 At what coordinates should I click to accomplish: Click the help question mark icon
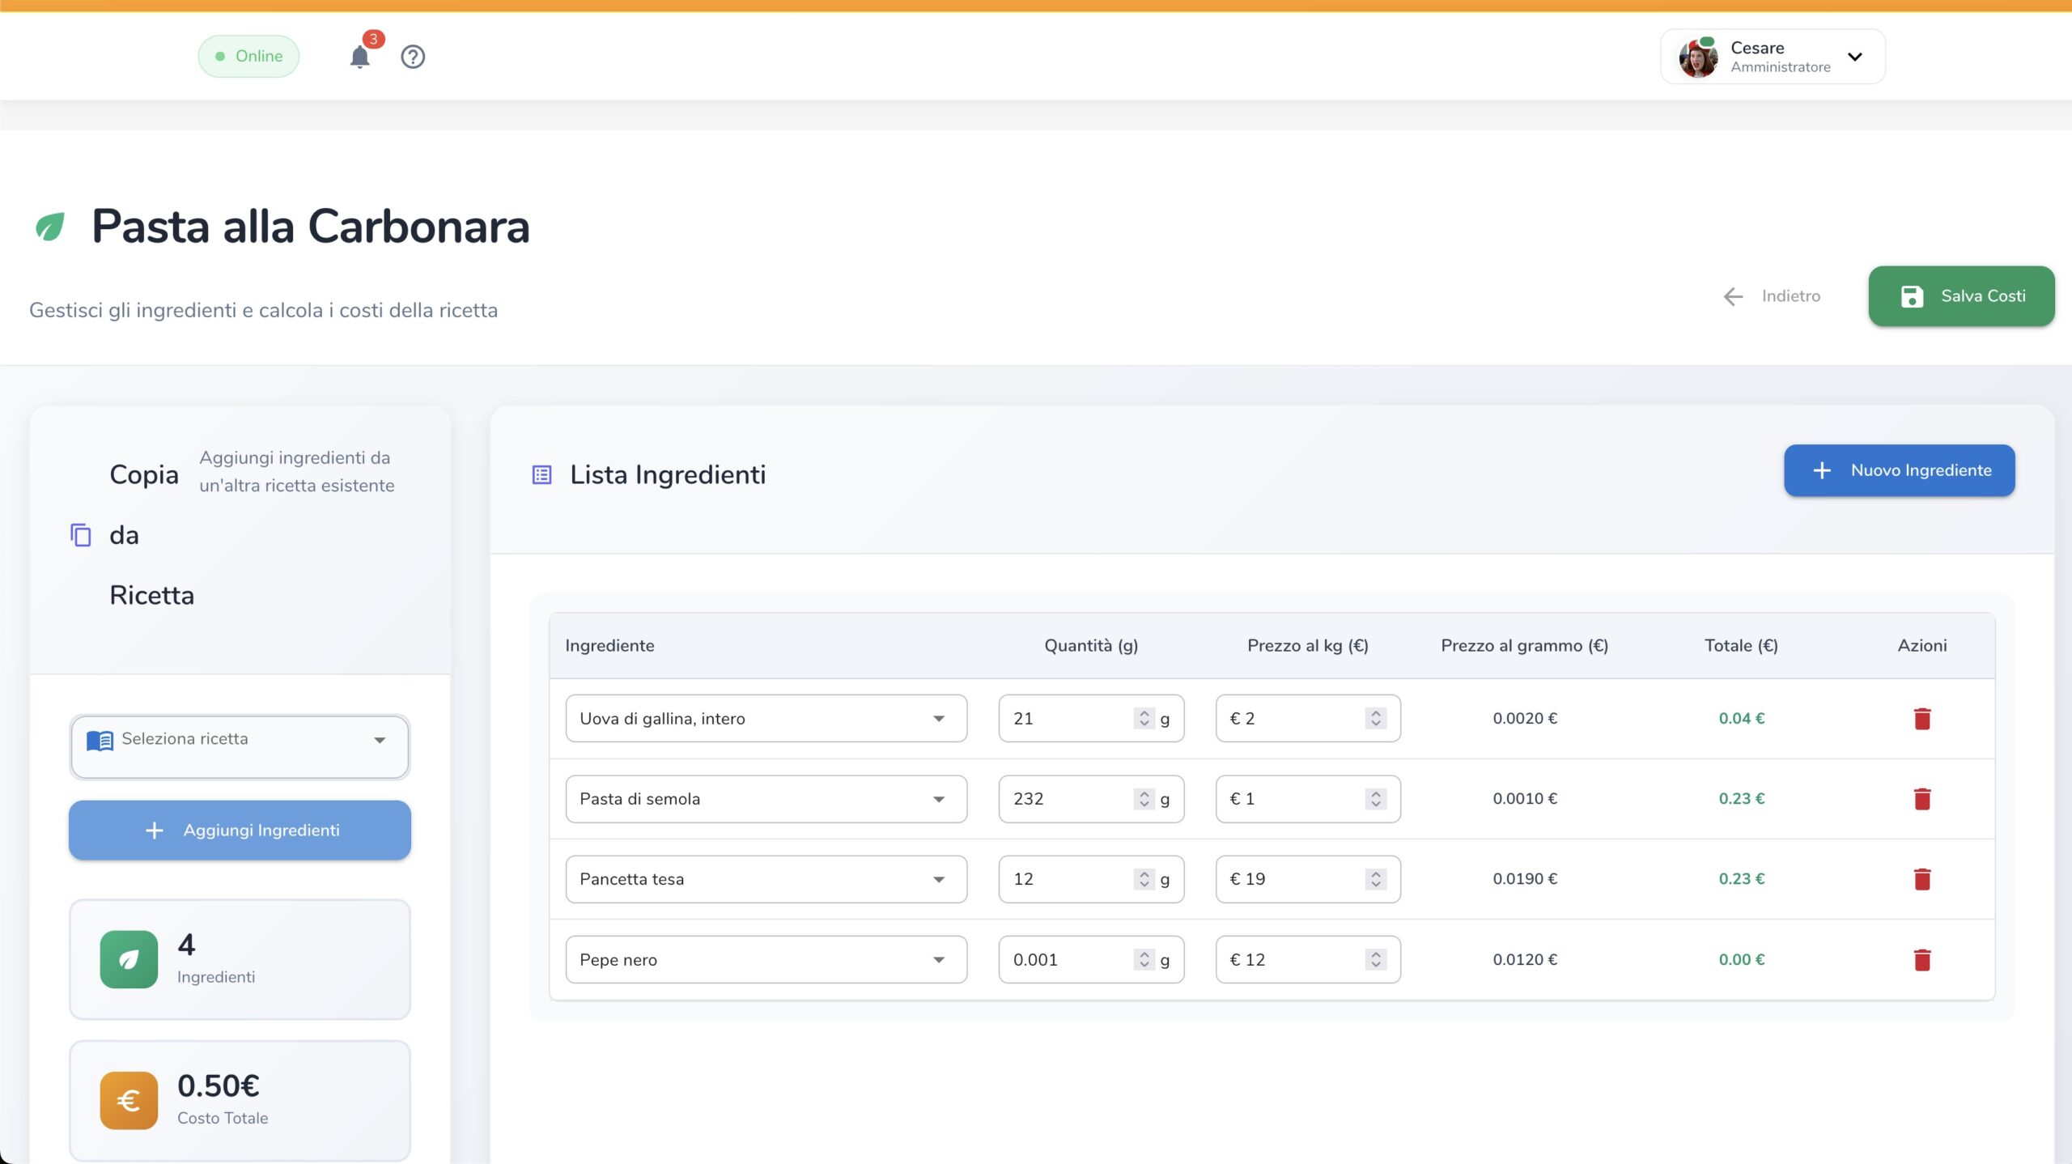(x=413, y=57)
